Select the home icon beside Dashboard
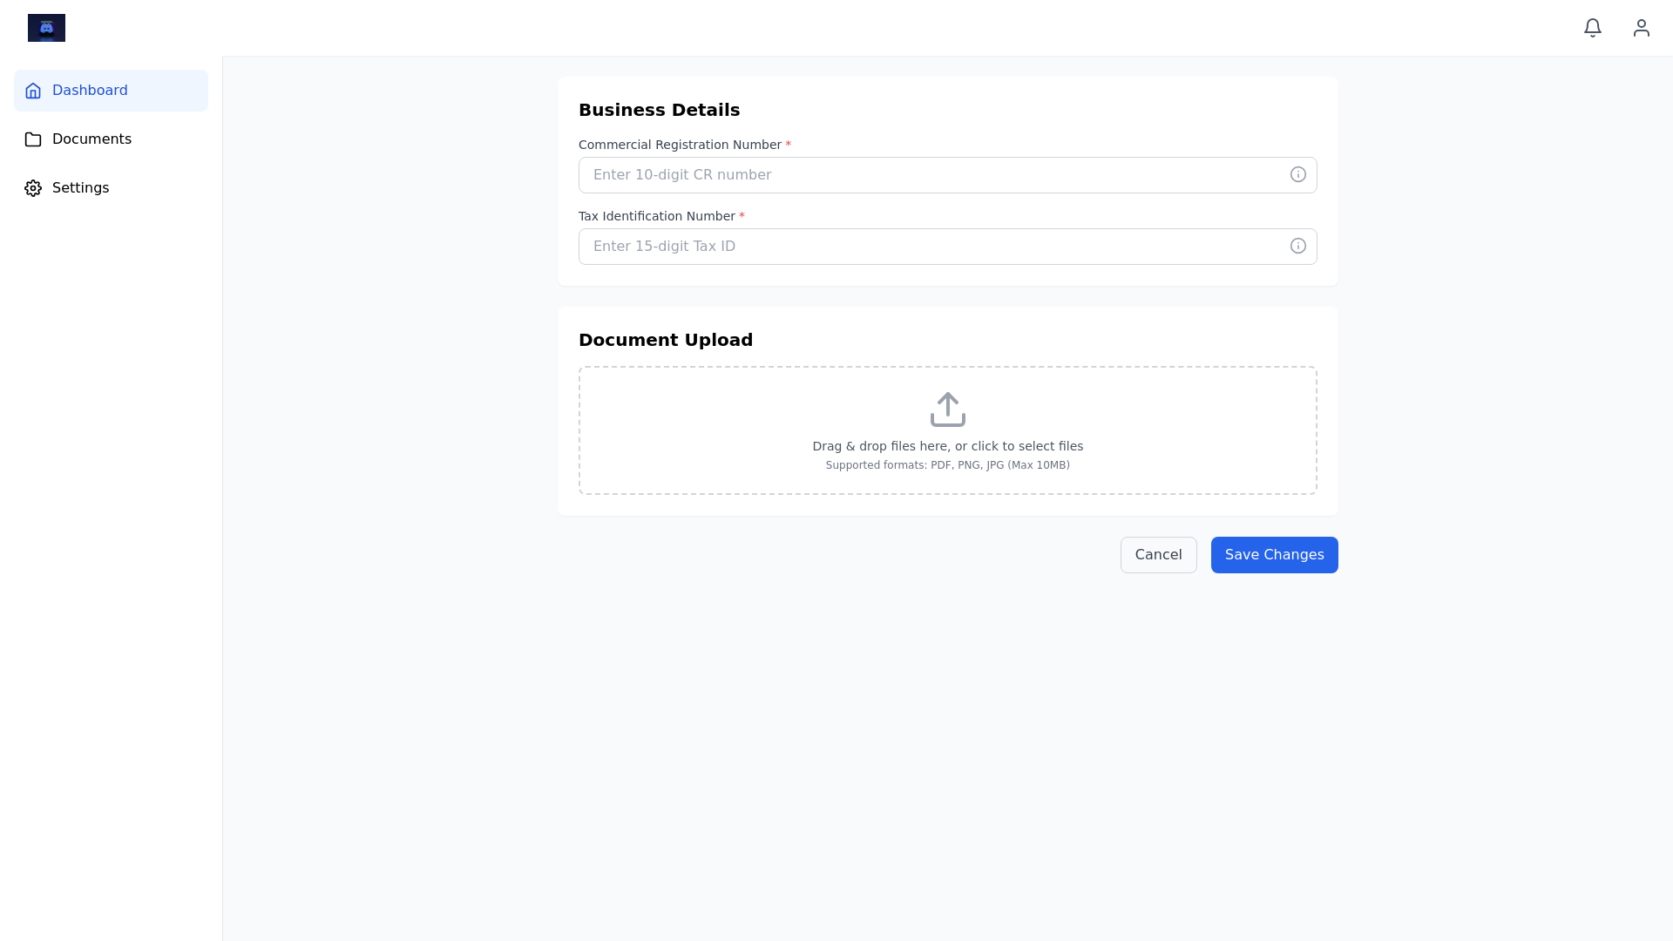The image size is (1673, 941). click(33, 90)
